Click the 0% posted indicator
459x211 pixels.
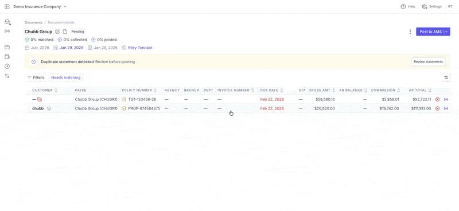[104, 40]
